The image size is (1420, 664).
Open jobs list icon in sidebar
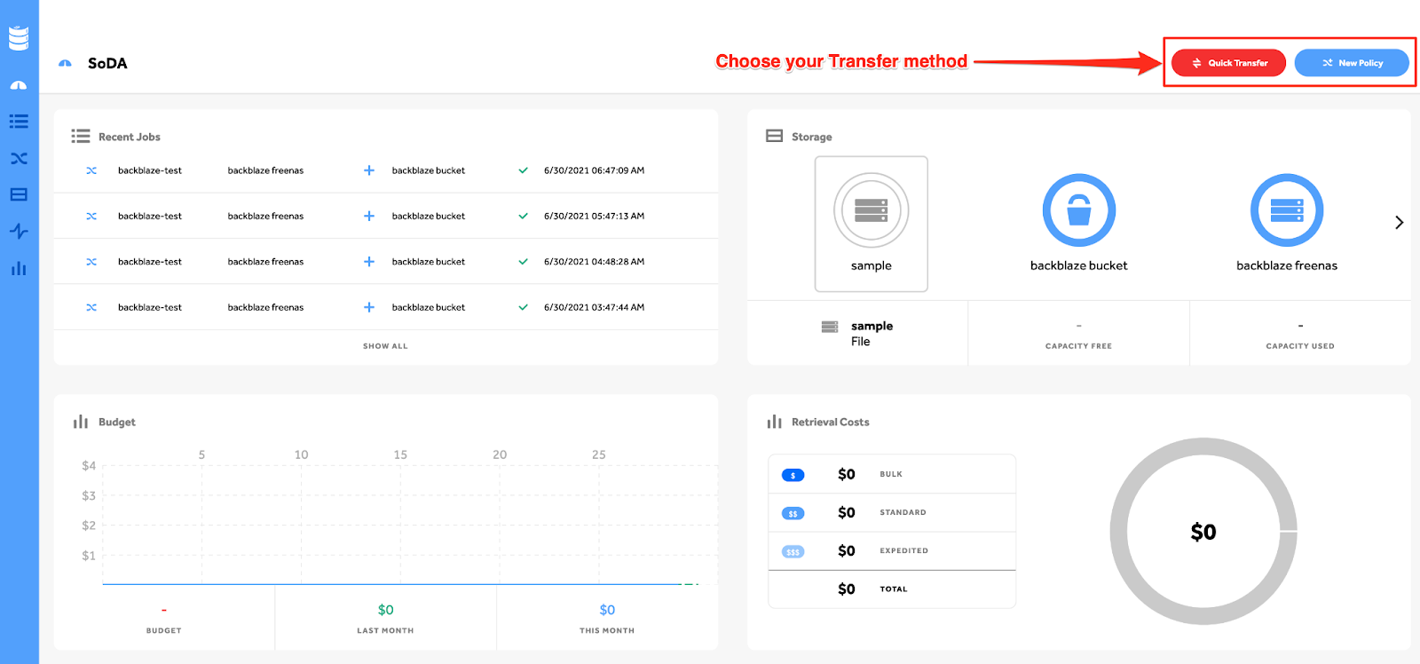(19, 122)
